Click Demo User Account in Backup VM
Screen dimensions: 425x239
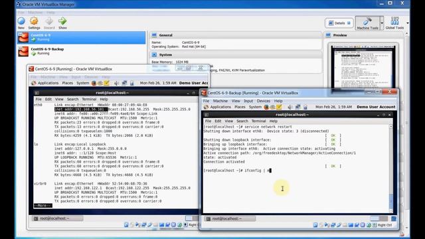pos(376,107)
